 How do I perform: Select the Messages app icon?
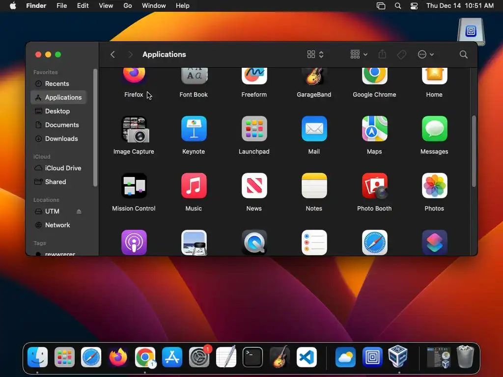coord(434,129)
